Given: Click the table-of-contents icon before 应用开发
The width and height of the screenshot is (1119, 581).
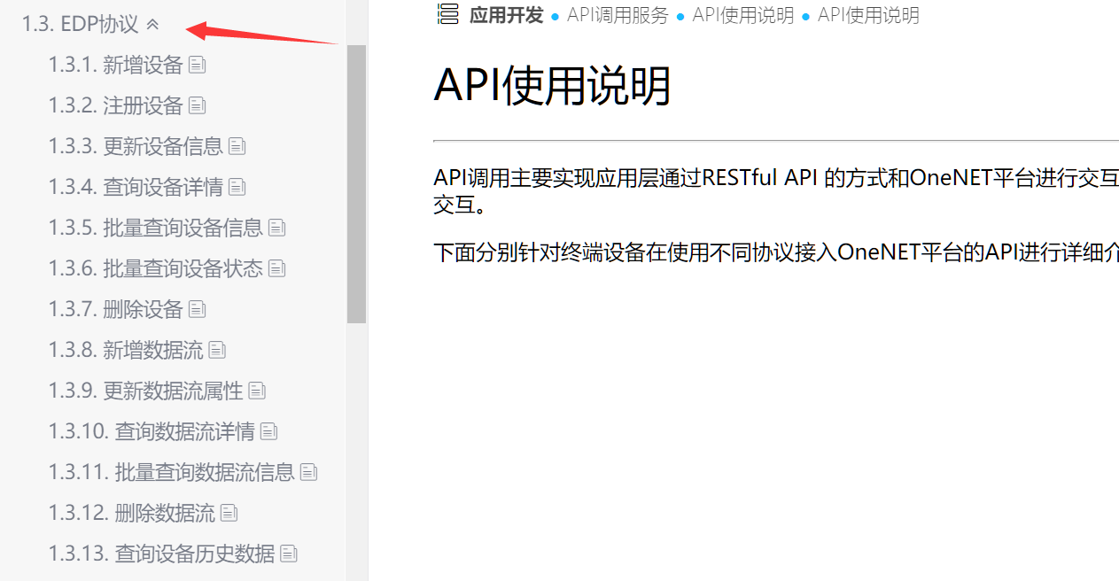Looking at the screenshot, I should pyautogui.click(x=447, y=14).
